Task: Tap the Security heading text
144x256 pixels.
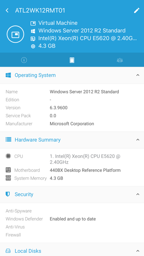Action: click(24, 194)
